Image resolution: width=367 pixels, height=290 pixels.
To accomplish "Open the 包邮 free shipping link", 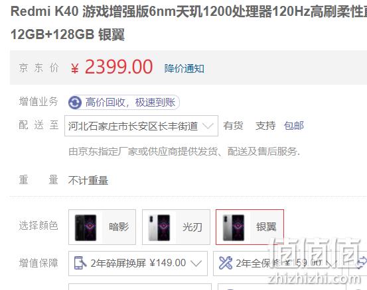I will [294, 126].
